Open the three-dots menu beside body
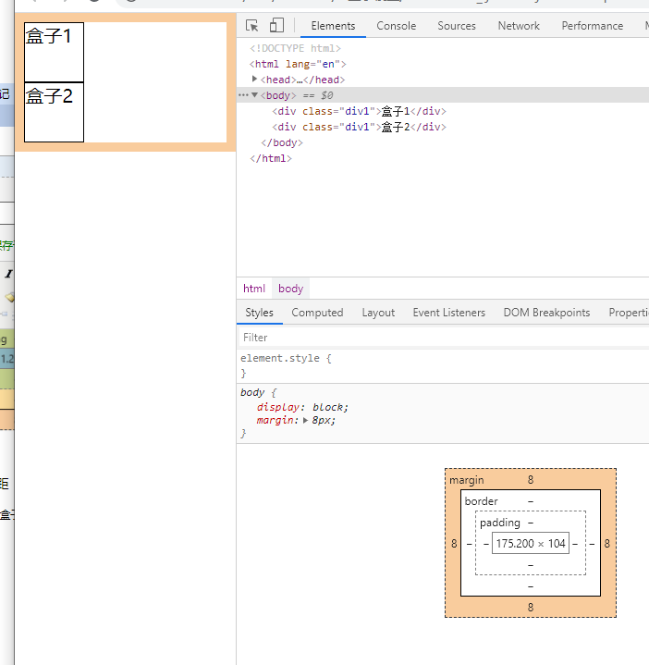649x665 pixels. click(x=243, y=95)
